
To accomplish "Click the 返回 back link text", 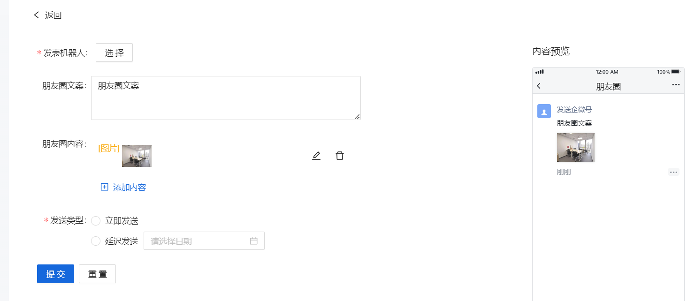I will [53, 15].
